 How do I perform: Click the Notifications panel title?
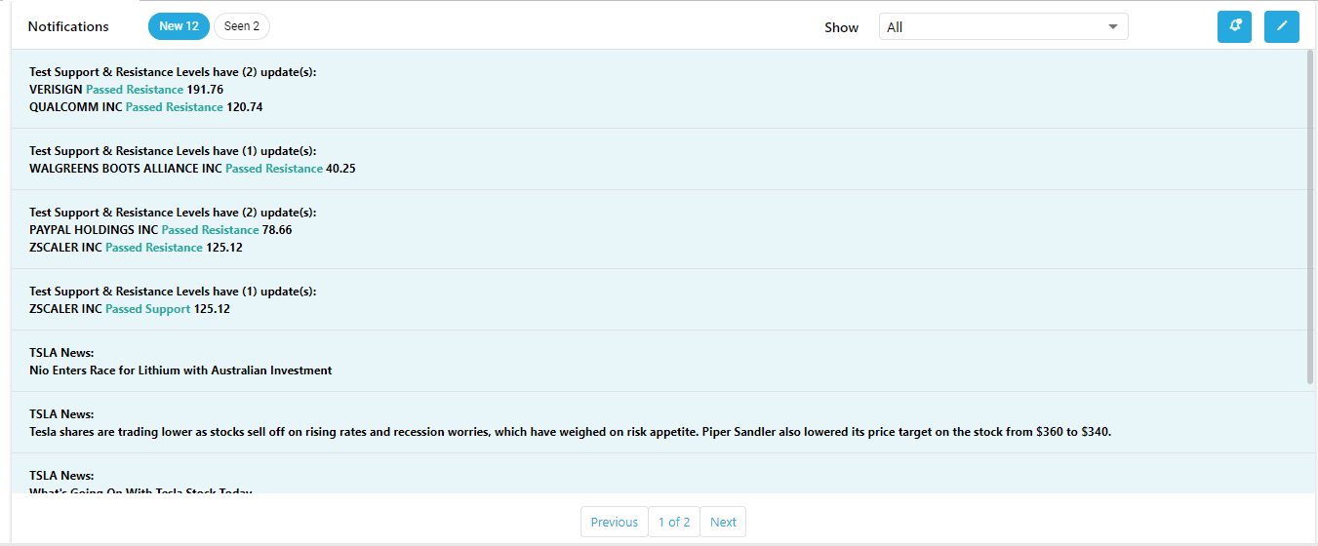click(68, 26)
